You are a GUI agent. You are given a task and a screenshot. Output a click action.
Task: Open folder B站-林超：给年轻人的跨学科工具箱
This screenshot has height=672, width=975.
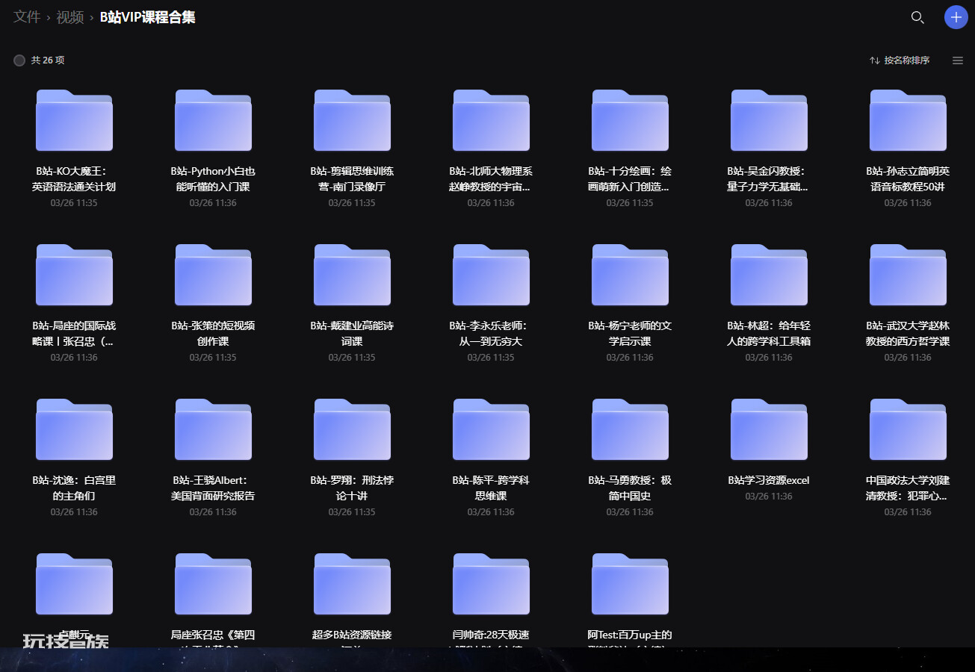pos(769,275)
